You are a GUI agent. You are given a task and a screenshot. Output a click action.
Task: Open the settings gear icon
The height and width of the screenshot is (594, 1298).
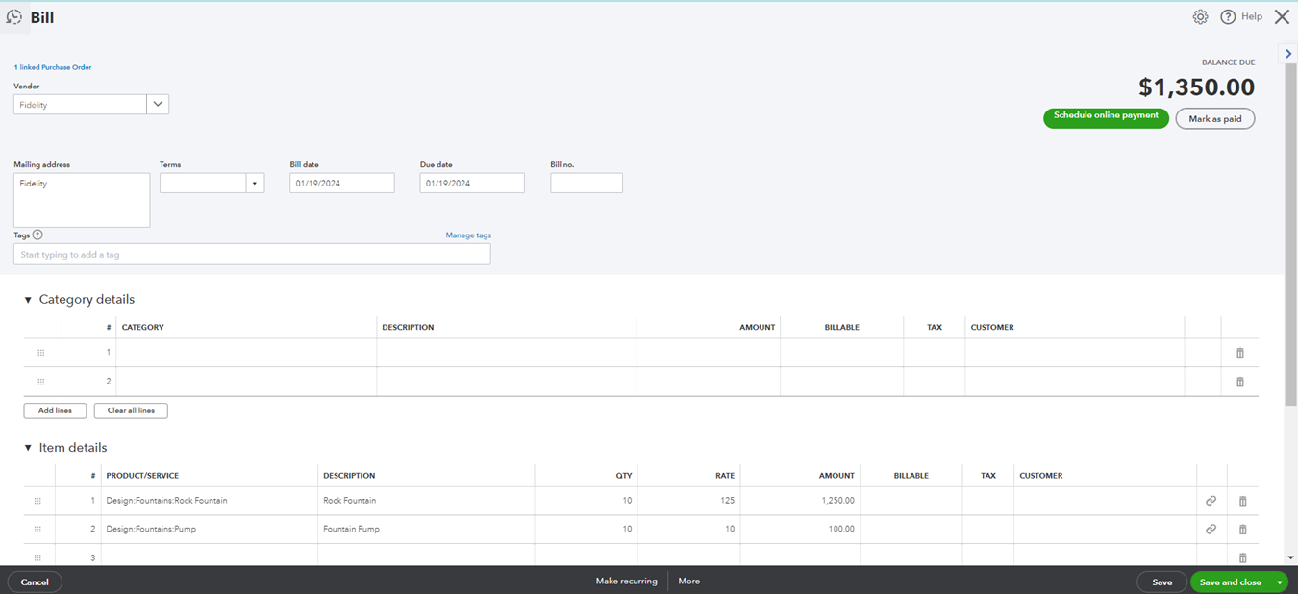tap(1200, 17)
